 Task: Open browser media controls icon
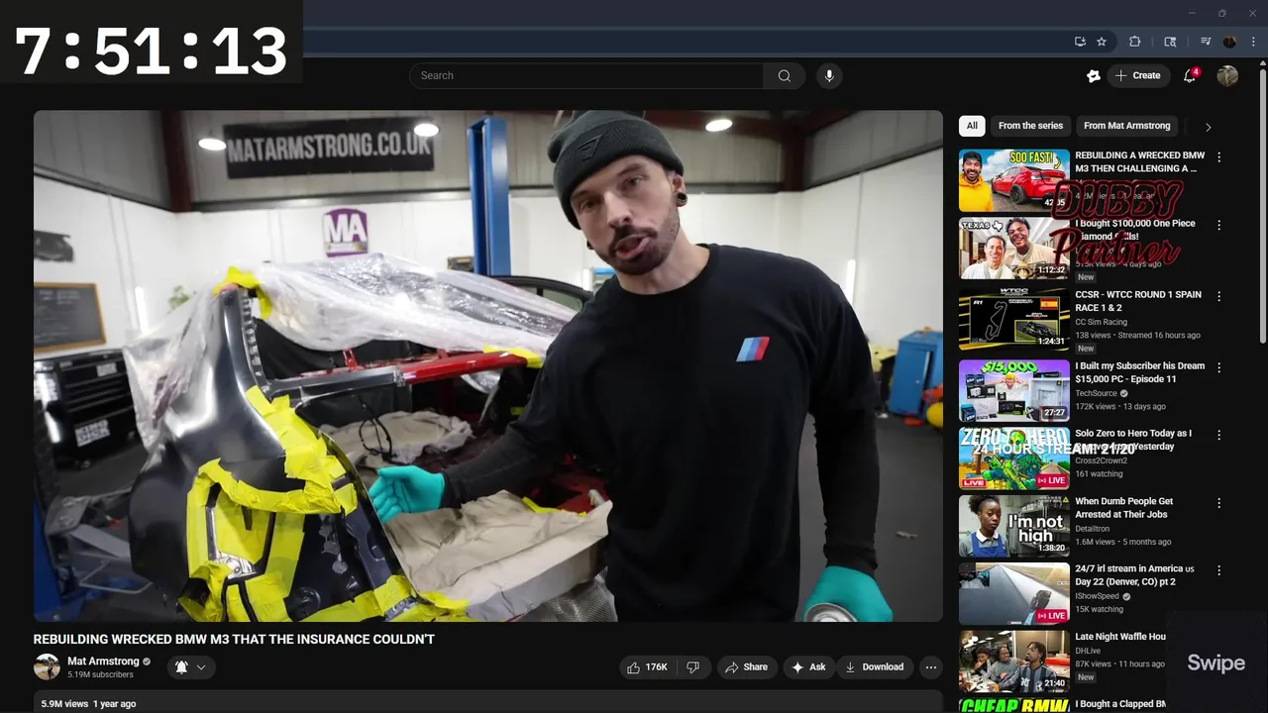click(x=1206, y=42)
